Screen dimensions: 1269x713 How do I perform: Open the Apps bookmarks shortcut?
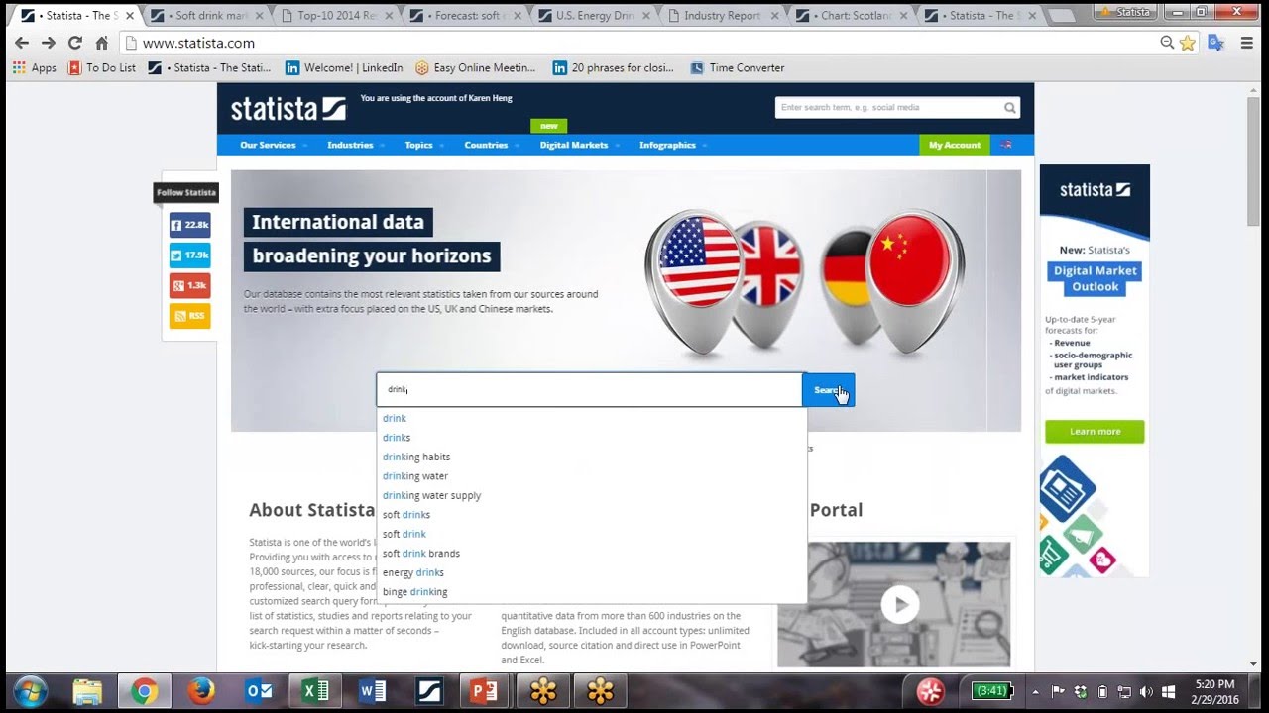tap(35, 68)
